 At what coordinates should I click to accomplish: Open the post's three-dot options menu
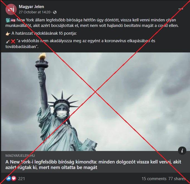(x=181, y=9)
